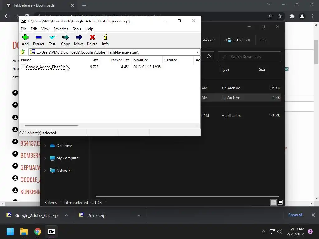Sort by Packed Size column
Viewport: 319px width, 239px height.
coord(120,60)
